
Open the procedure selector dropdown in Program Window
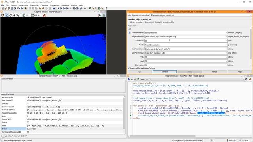tap(244, 80)
